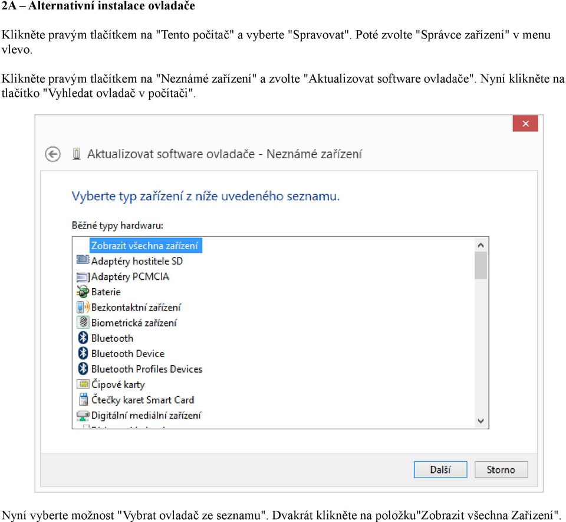Click the scrollbar thumb of the hardware list
Image resolution: width=566 pixels, height=522 pixels.
[x=481, y=265]
